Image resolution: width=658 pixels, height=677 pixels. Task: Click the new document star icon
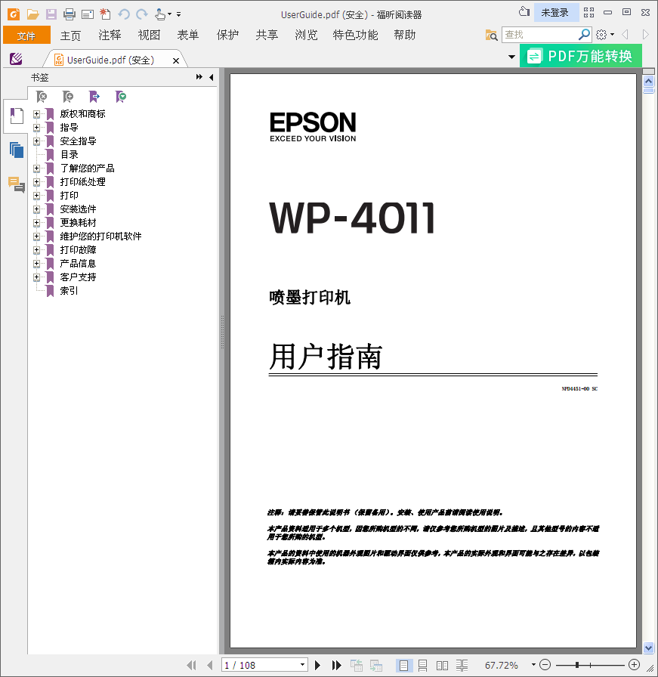(x=105, y=14)
